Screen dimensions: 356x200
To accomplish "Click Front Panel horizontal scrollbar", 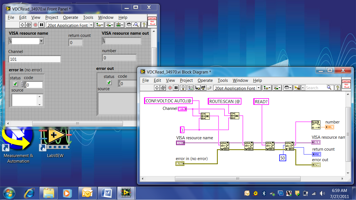I will [77, 124].
